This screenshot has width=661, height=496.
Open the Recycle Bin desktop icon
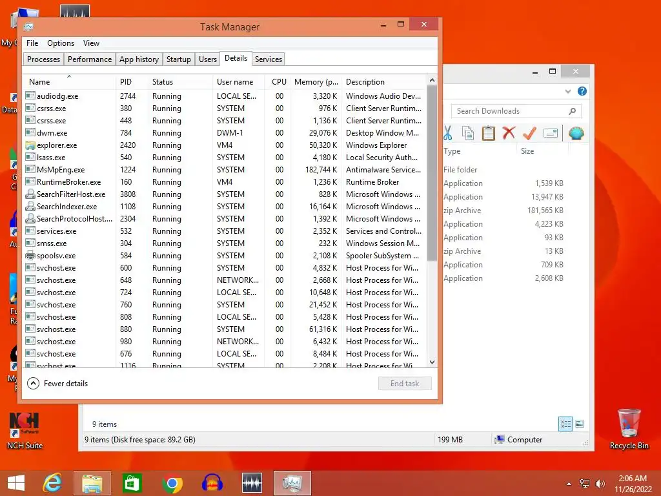click(629, 429)
